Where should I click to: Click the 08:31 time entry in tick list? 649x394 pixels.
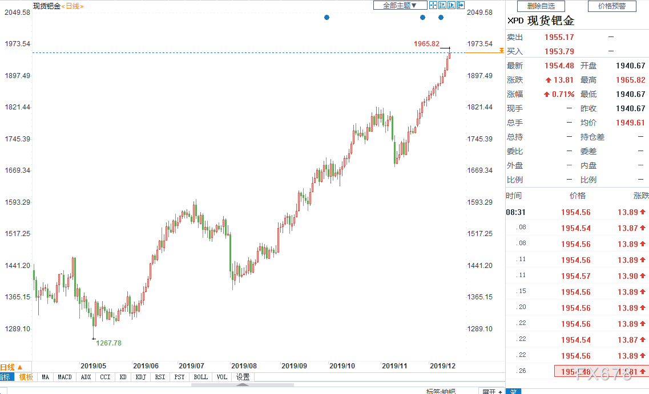tap(516, 213)
